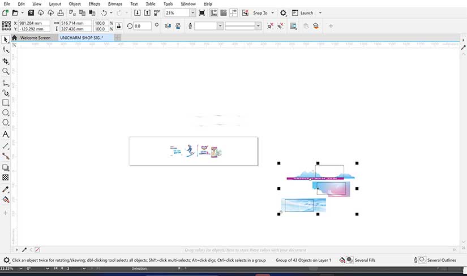
Task: Expand the Launch dropdown arrow
Action: (x=320, y=13)
